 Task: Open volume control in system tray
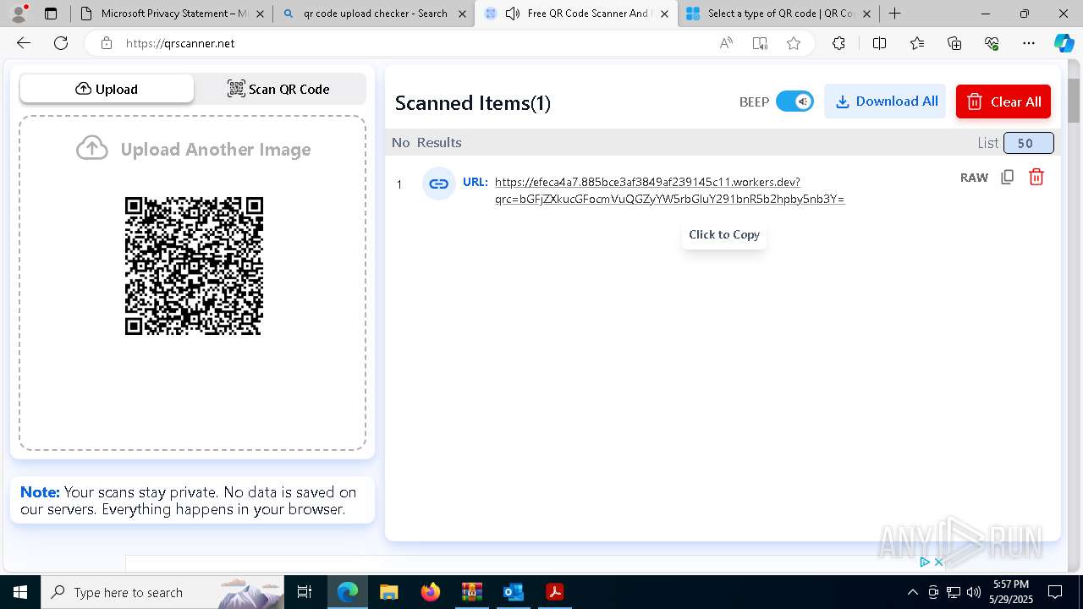coord(974,592)
